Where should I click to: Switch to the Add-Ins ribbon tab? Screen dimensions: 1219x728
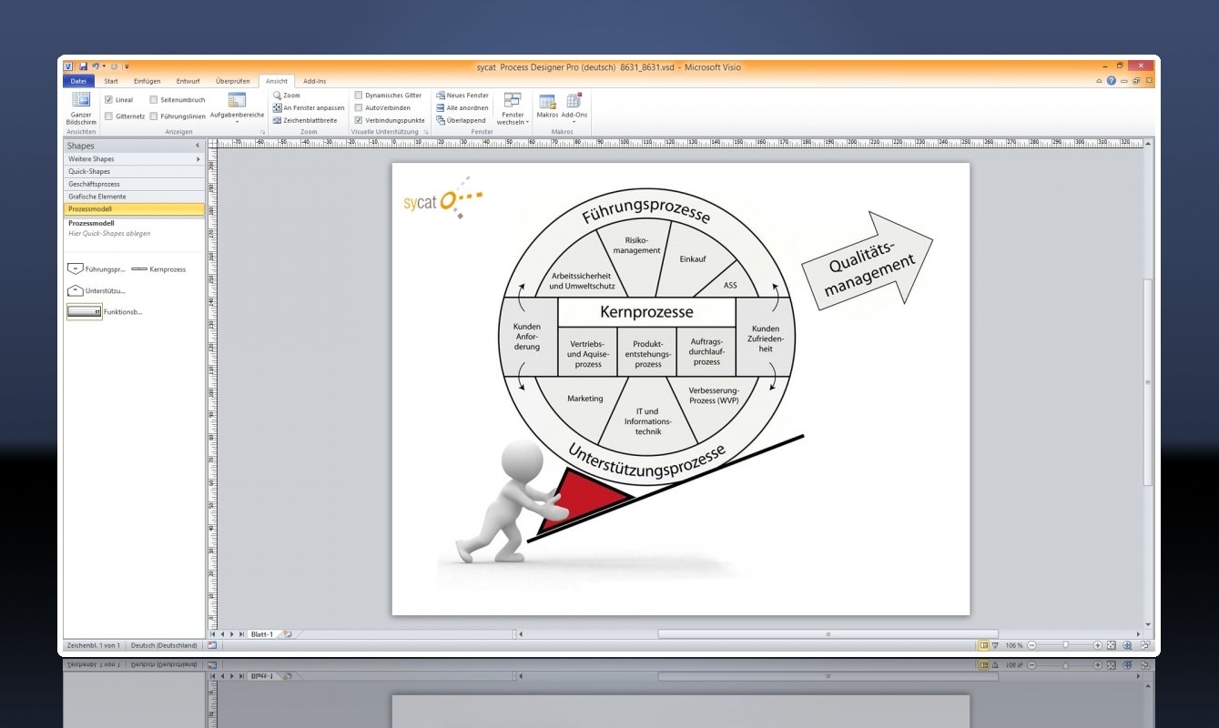coord(316,81)
